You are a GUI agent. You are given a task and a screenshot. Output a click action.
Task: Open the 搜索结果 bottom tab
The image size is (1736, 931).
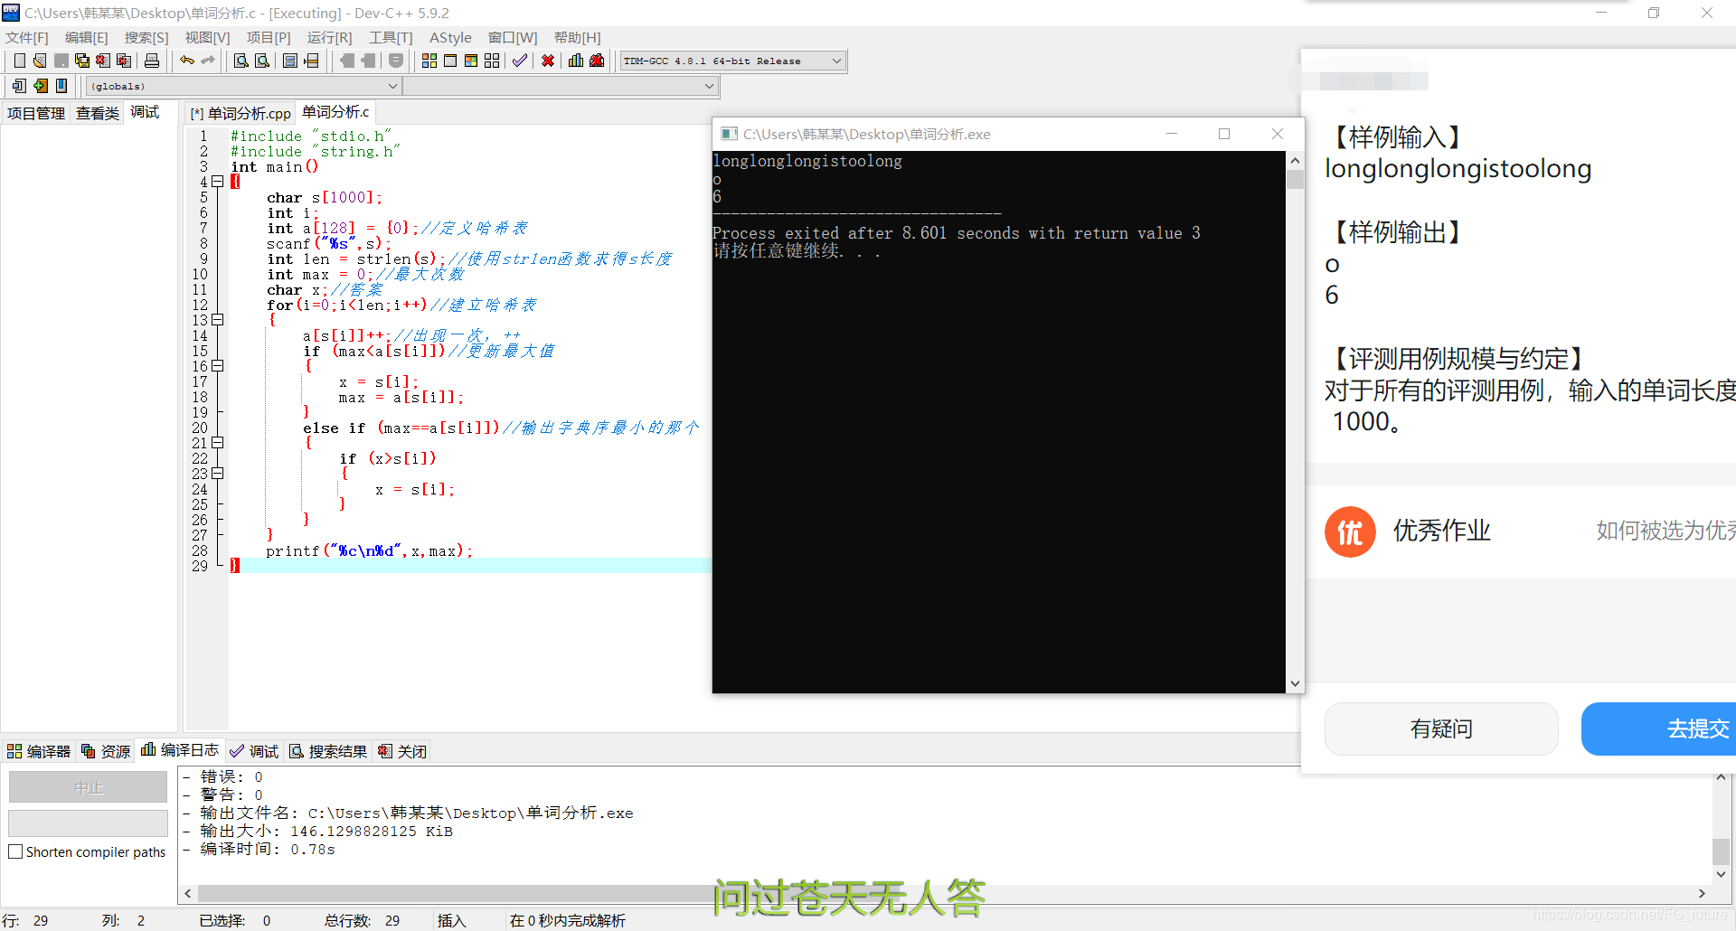[328, 751]
